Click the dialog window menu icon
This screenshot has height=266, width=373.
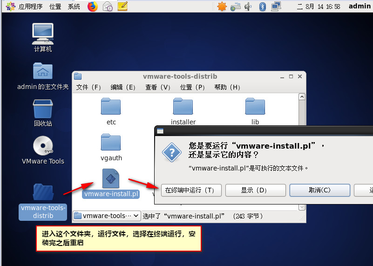point(160,131)
